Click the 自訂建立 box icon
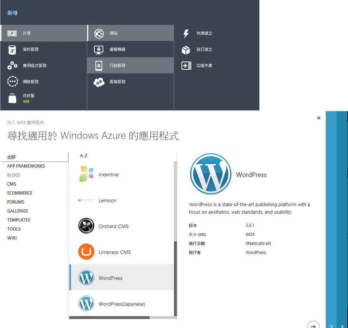Viewport: 348px width, 328px height. coord(186,50)
